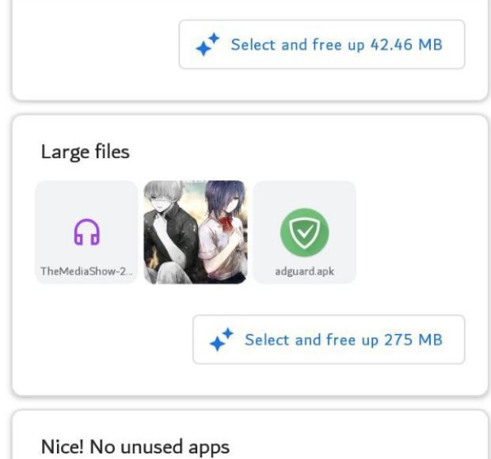Open the adguard.apk file tile
The image size is (491, 459).
(304, 232)
